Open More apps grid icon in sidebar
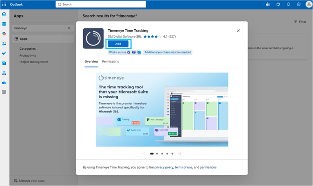 (x=4, y=92)
